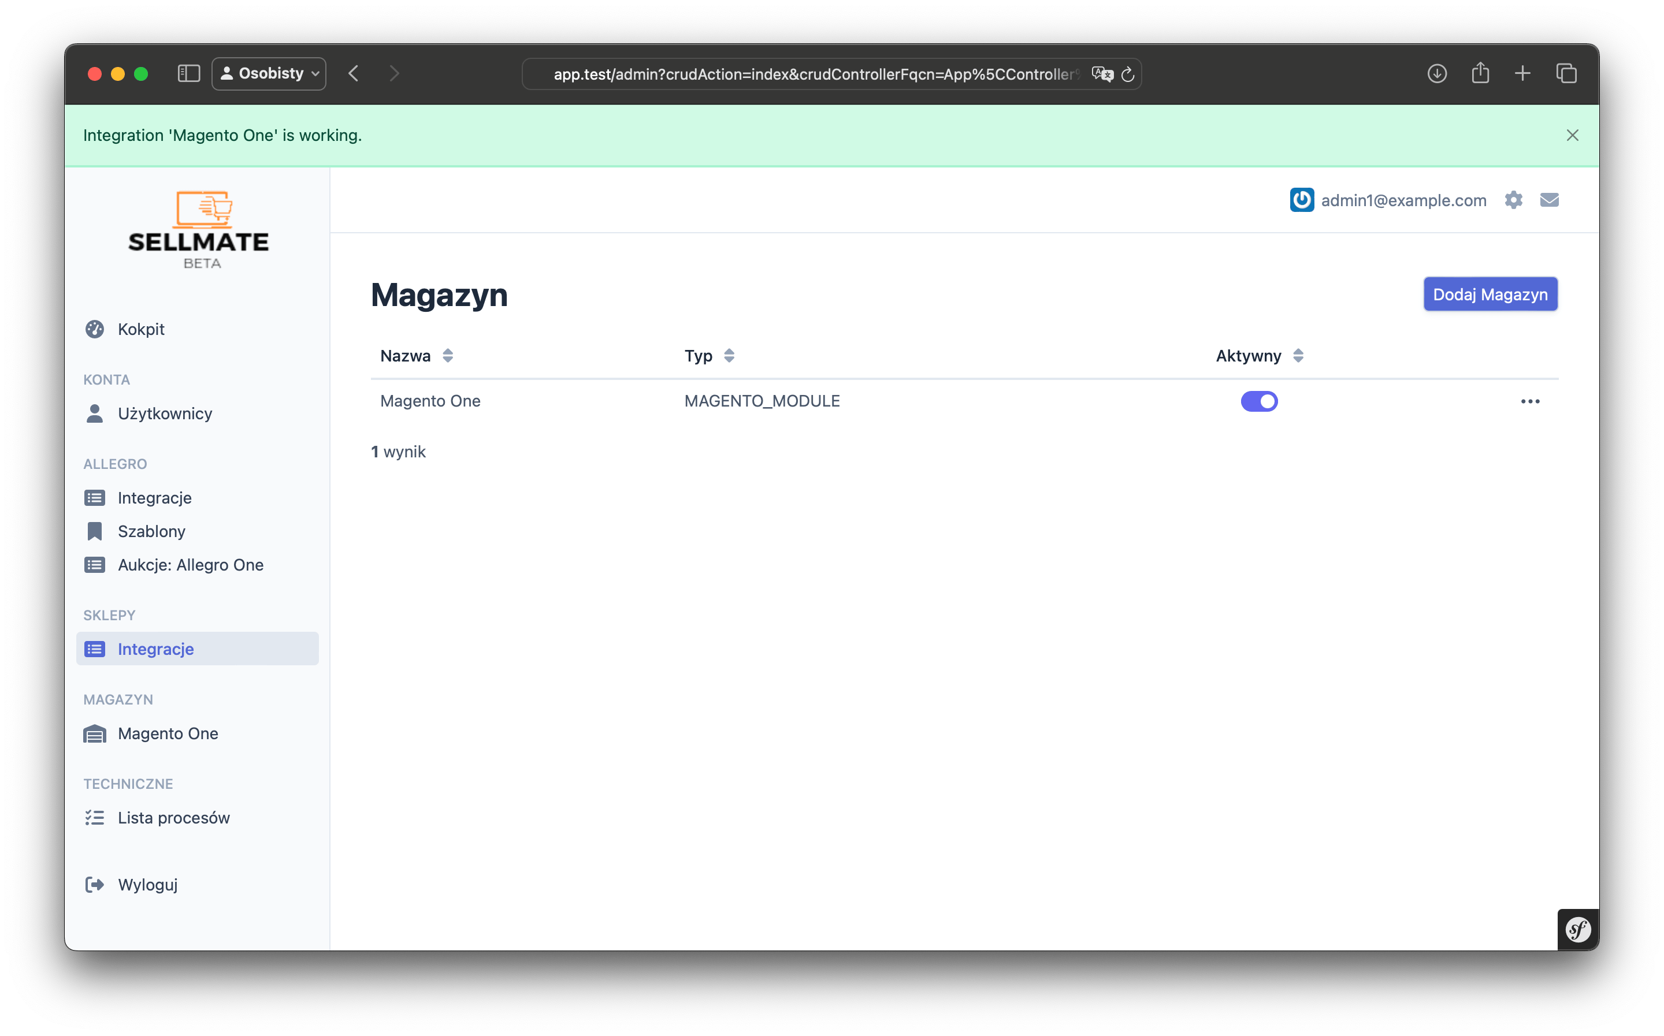Expand Typ column sort options
This screenshot has width=1664, height=1036.
click(x=729, y=355)
